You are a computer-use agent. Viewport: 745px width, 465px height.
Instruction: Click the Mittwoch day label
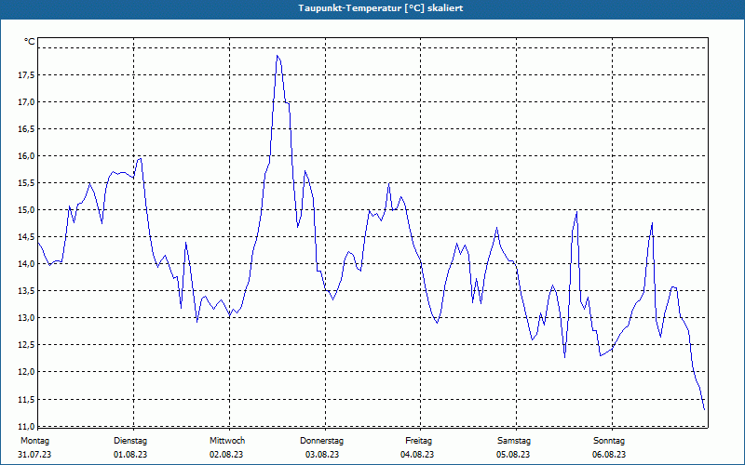click(227, 441)
